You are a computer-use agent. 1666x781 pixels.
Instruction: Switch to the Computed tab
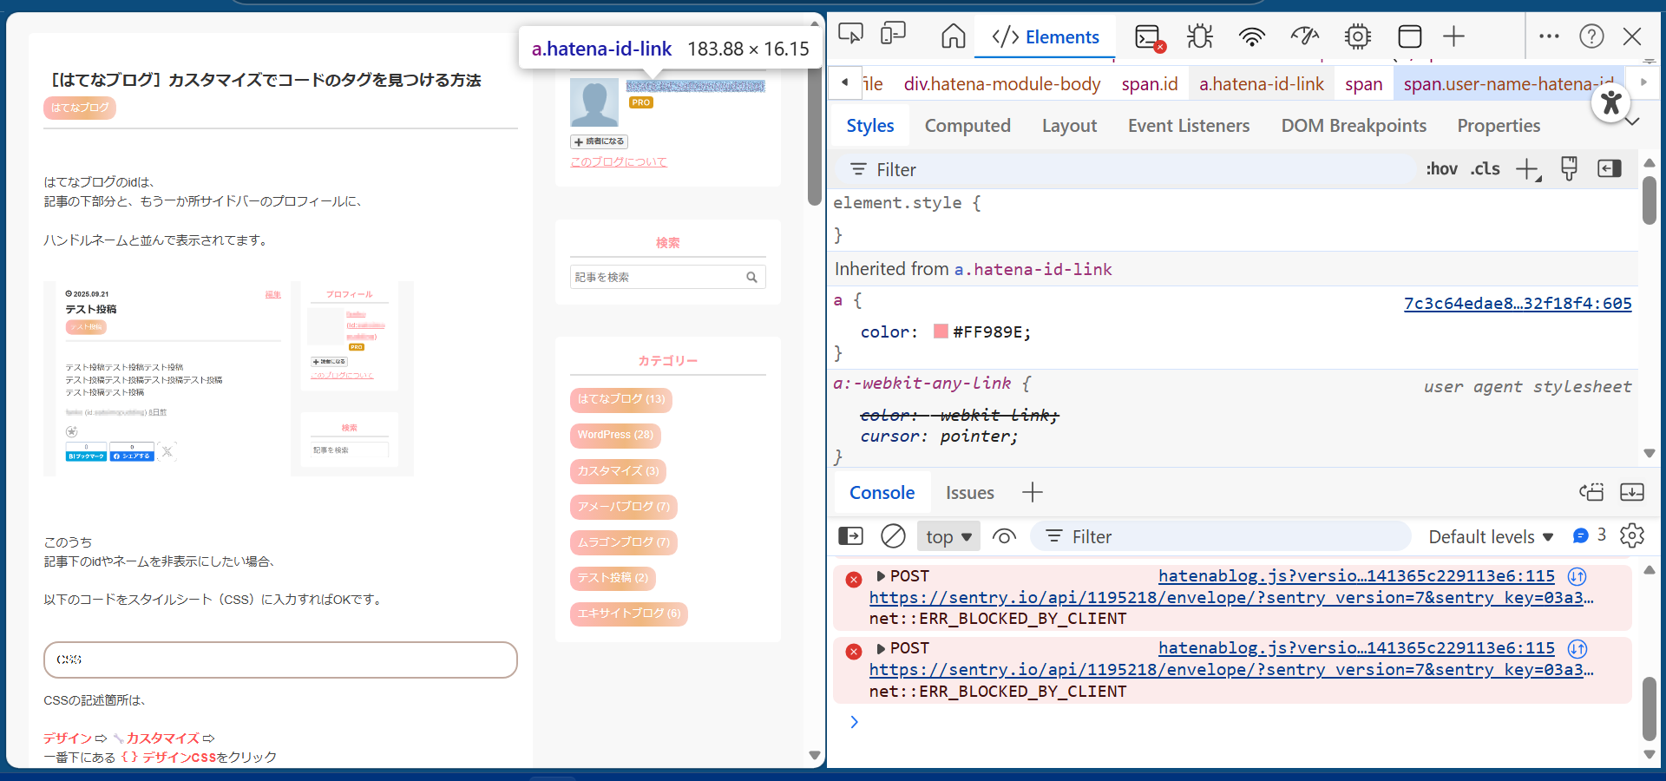coord(967,126)
